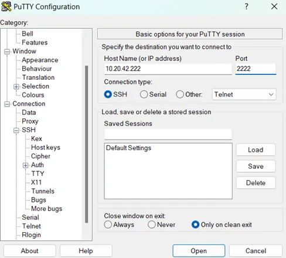
Task: Open the Translation category
Action: [38, 77]
